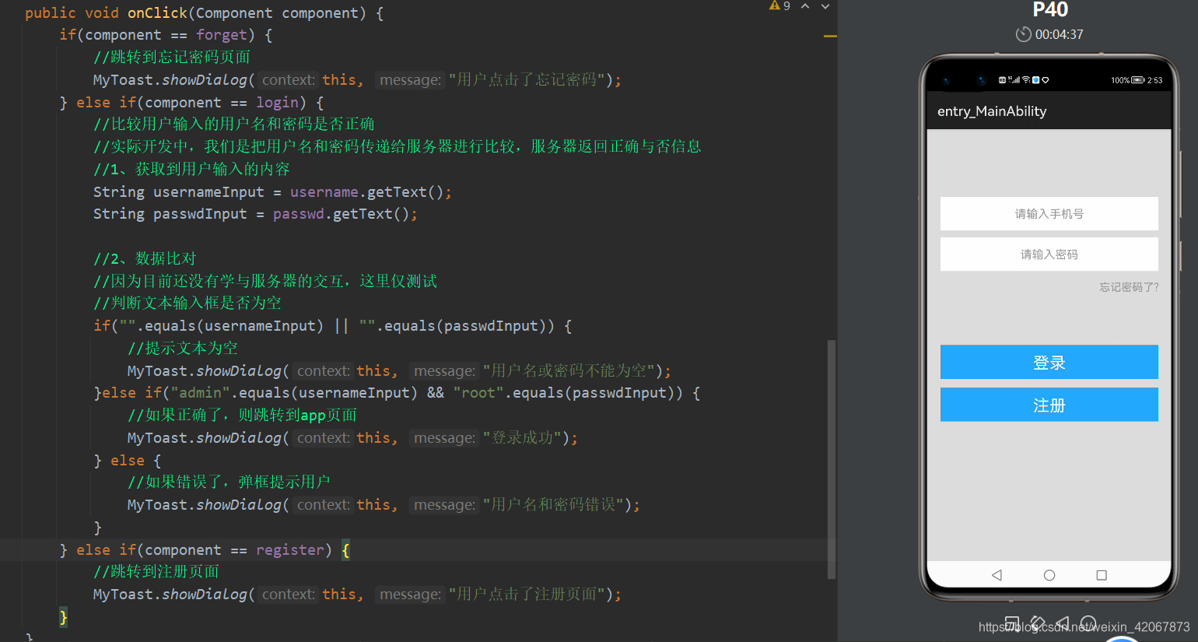Image resolution: width=1198 pixels, height=642 pixels.
Task: Click the battery icon in phone status bar
Action: tap(1138, 80)
